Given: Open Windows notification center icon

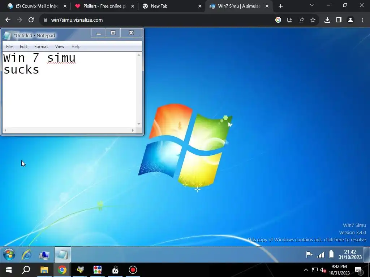Looking at the screenshot, I should click(358, 270).
